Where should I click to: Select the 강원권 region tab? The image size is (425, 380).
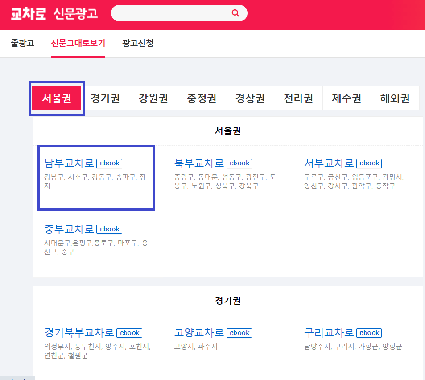coord(153,98)
